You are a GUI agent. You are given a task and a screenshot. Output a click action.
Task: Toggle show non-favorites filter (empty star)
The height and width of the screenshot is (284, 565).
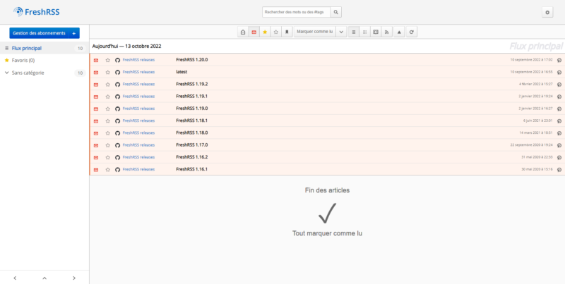click(276, 32)
